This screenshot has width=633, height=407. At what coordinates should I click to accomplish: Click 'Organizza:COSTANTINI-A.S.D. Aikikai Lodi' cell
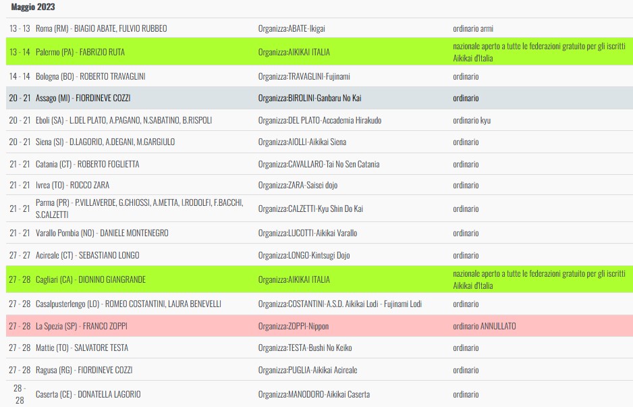pyautogui.click(x=340, y=304)
